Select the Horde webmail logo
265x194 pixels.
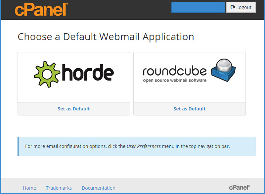click(x=74, y=74)
